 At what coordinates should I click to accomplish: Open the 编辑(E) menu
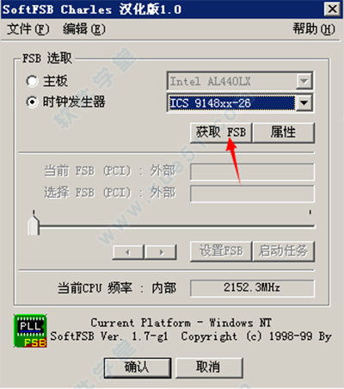[x=84, y=29]
